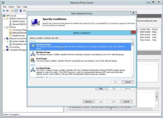Click the Accounting icon in tree
This screenshot has width=163, height=118.
tap(7, 47)
